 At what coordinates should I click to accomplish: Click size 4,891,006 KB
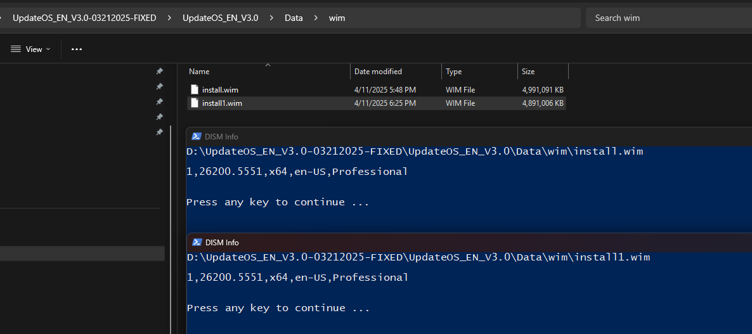pyautogui.click(x=543, y=103)
